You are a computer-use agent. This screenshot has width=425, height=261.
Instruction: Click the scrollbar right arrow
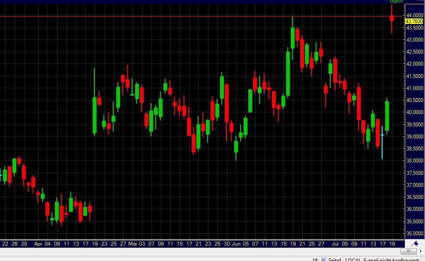click(421, 251)
